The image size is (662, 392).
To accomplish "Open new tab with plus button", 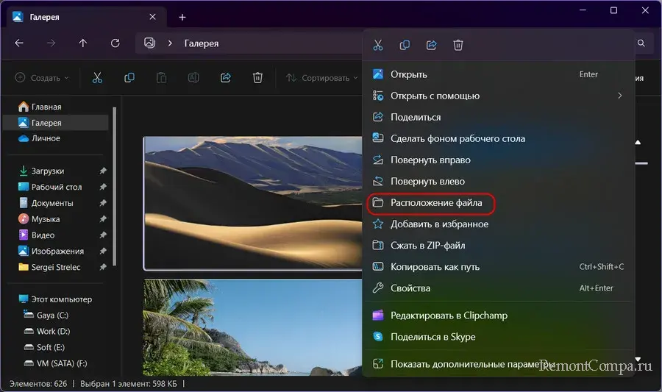I will [x=182, y=17].
